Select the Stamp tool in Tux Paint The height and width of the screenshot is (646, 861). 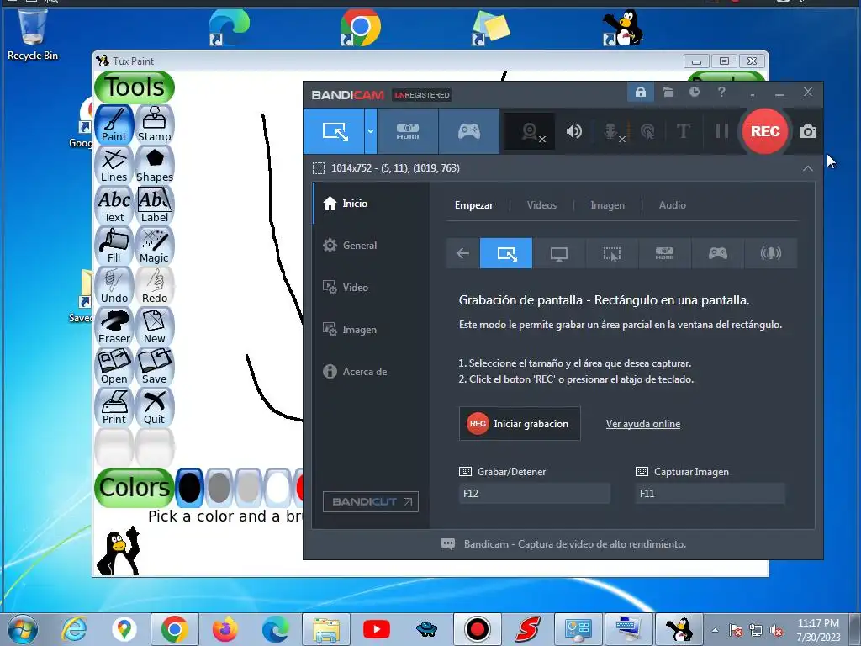(x=155, y=124)
